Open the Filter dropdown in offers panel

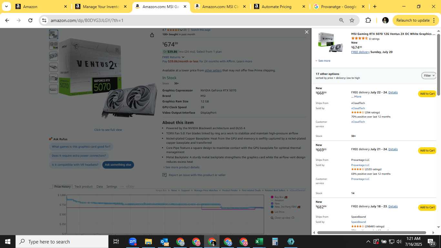click(x=429, y=76)
